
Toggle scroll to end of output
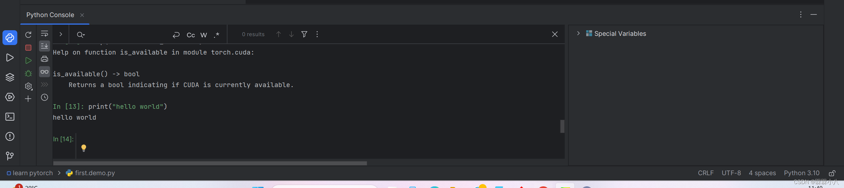[x=45, y=46]
